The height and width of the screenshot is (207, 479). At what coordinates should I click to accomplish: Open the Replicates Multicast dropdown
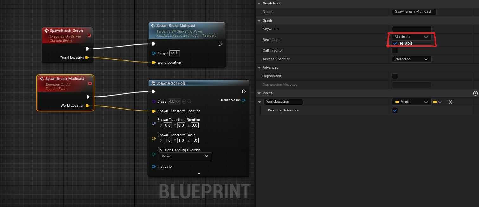411,37
